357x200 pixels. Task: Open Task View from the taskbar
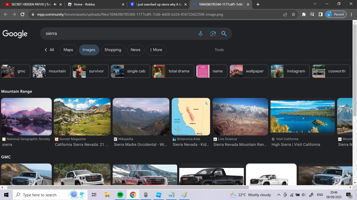[94, 195]
